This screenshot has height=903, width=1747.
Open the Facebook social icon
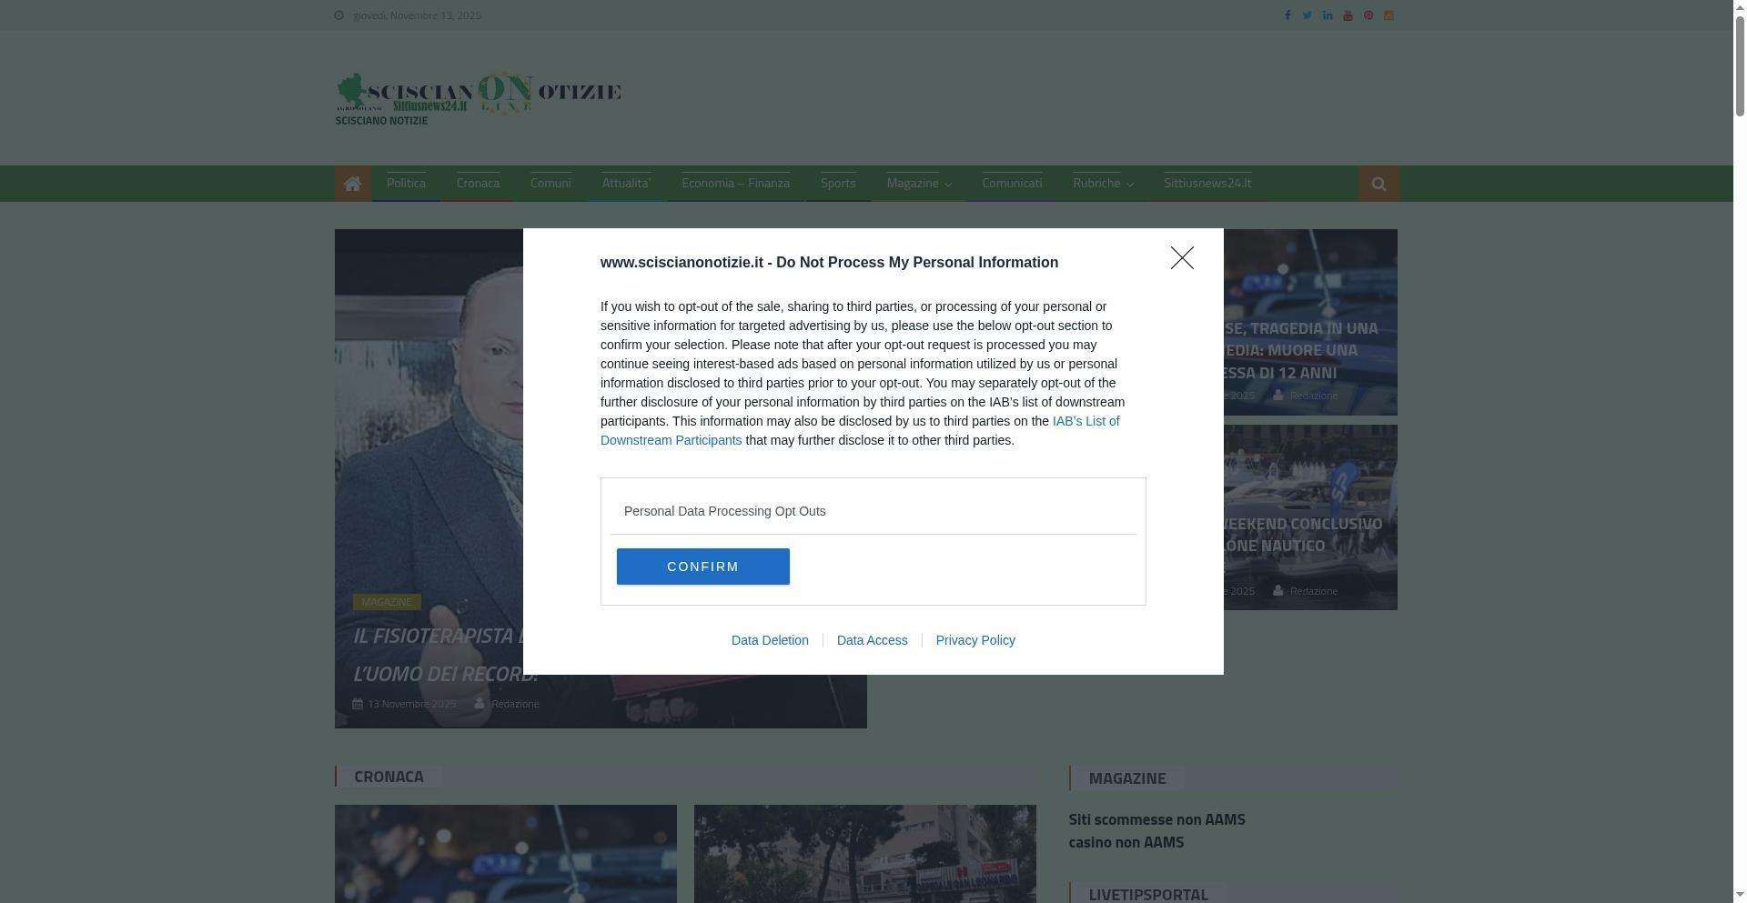(x=1287, y=15)
